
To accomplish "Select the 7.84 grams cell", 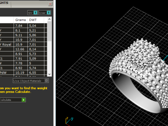I will (21, 26).
